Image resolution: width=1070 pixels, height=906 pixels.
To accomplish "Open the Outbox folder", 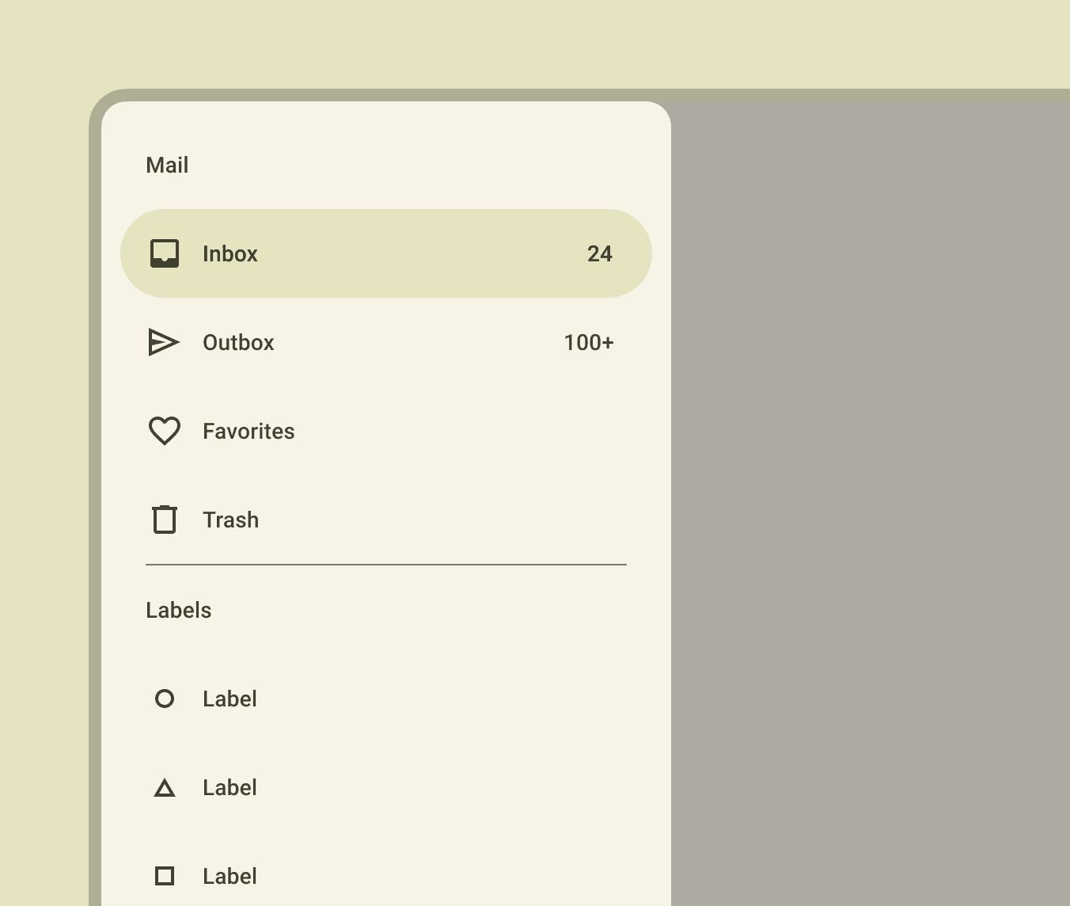I will [386, 342].
